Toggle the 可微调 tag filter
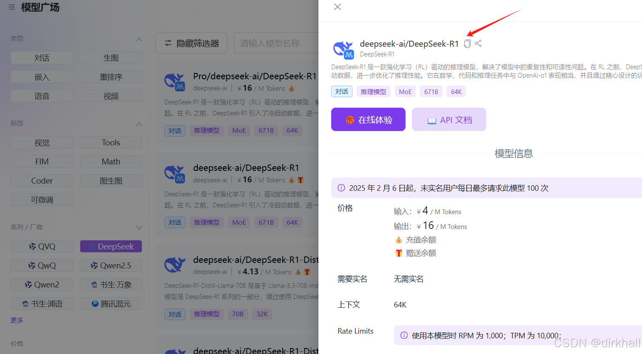642x354 pixels. coord(42,200)
